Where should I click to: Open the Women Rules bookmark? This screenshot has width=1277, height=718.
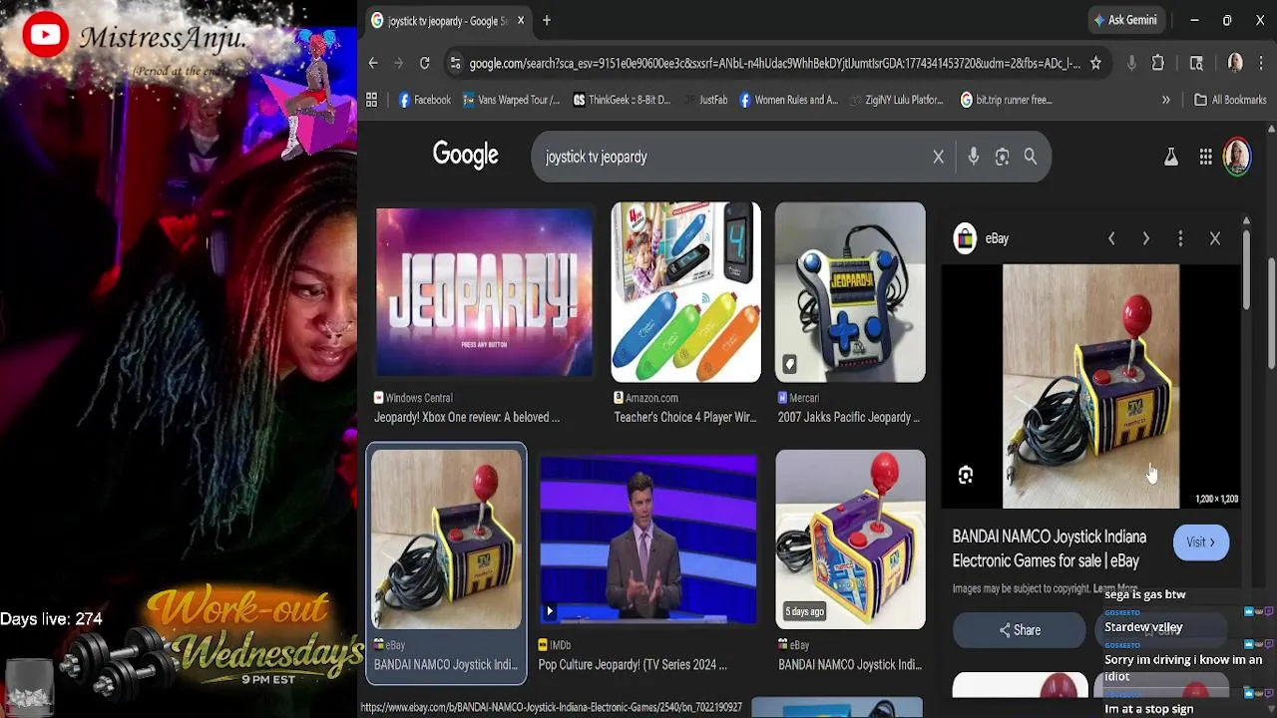click(x=787, y=100)
